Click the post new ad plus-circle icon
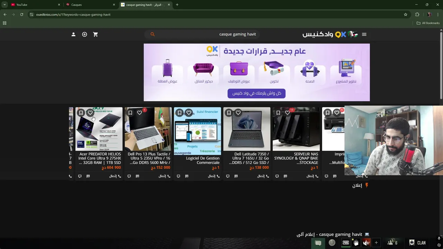The height and width of the screenshot is (249, 443). pos(84,34)
